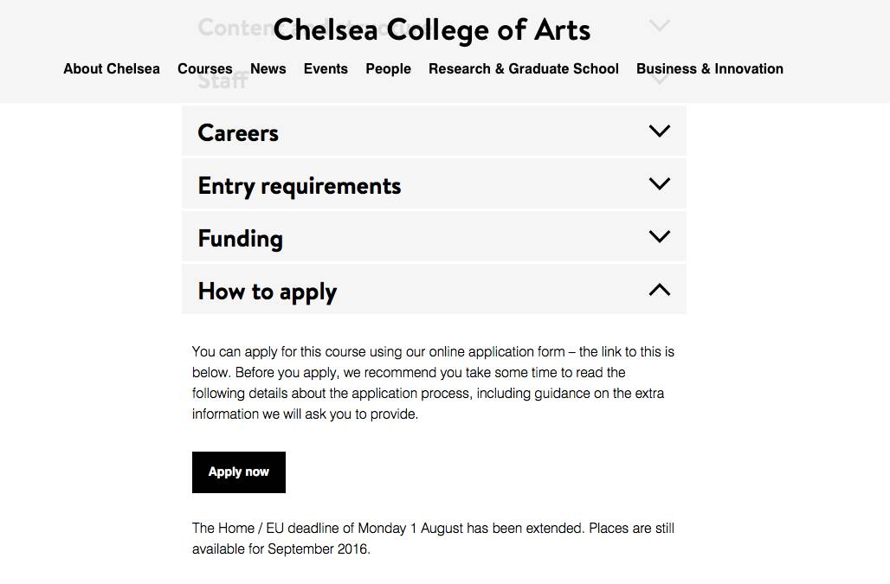This screenshot has height=584, width=890.
Task: Go to the Courses menu item
Action: pyautogui.click(x=205, y=69)
